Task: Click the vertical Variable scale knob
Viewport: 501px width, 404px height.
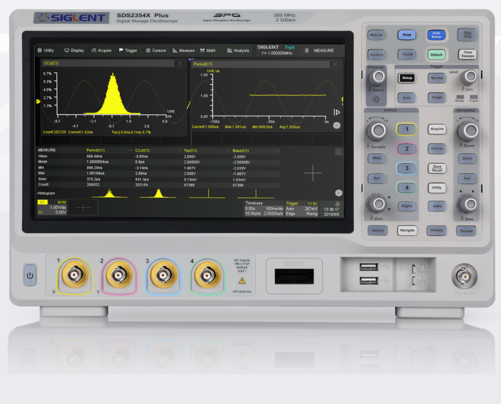Action: pos(377,130)
